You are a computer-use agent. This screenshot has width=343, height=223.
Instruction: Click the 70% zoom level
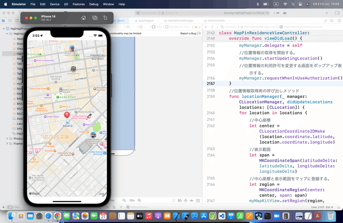[x=132, y=200]
